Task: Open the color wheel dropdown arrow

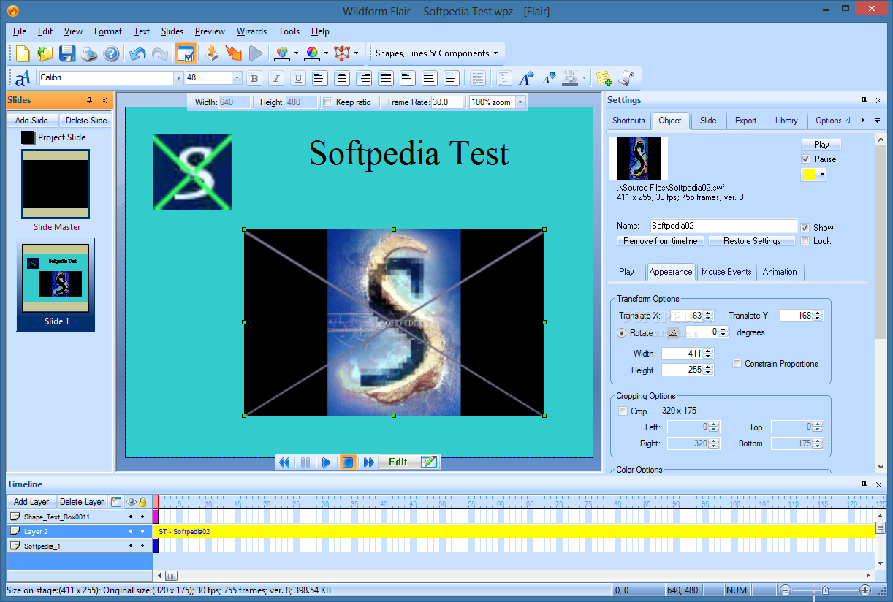Action: click(326, 53)
